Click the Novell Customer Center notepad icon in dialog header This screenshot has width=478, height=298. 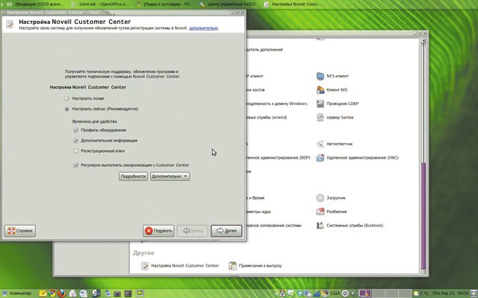(10, 24)
